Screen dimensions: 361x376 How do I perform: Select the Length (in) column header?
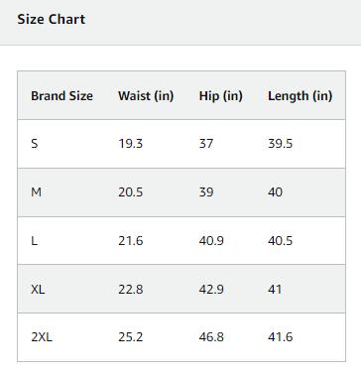point(301,96)
